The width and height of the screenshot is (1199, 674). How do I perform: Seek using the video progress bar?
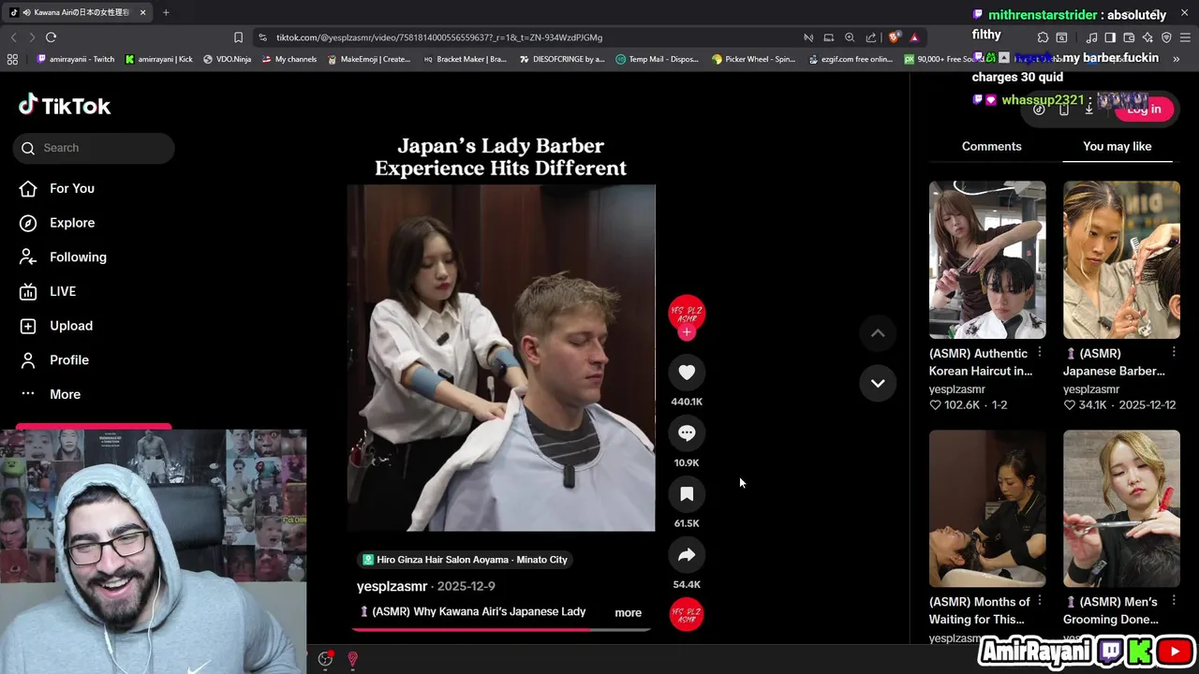(x=501, y=629)
